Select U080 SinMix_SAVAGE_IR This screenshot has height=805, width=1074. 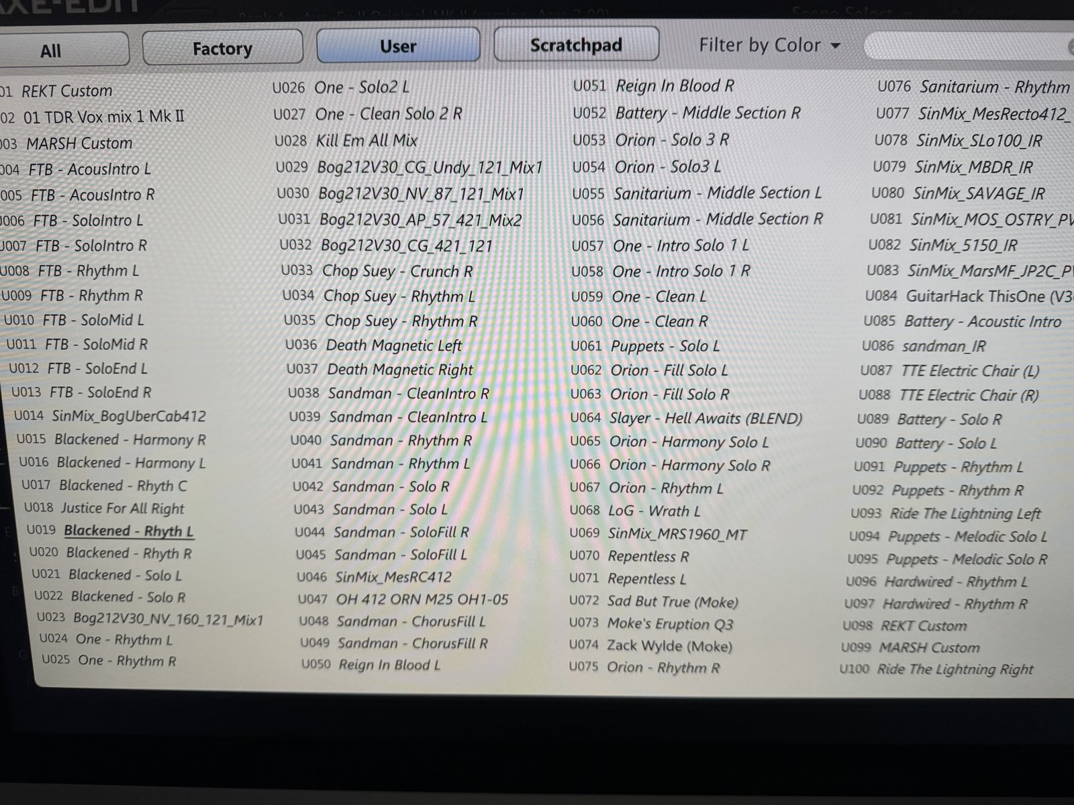958,193
